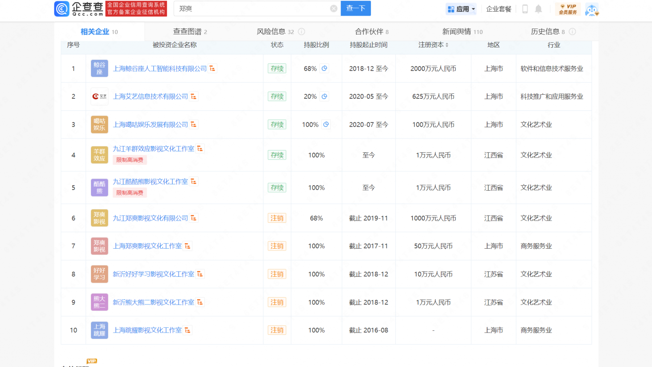
Task: Open 九江郑爽影视文化有限公司 link
Action: tap(150, 218)
